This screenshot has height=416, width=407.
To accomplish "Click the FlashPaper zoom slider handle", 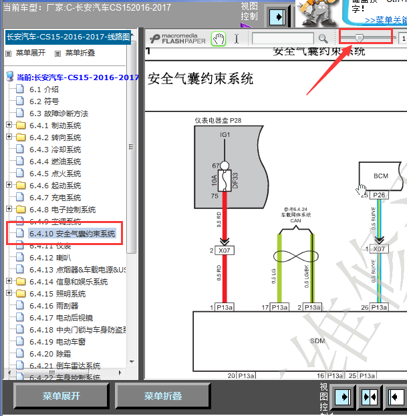I will (x=360, y=37).
